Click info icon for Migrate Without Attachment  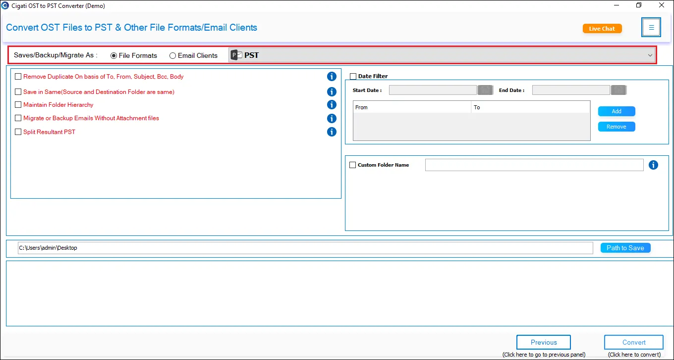pos(332,118)
